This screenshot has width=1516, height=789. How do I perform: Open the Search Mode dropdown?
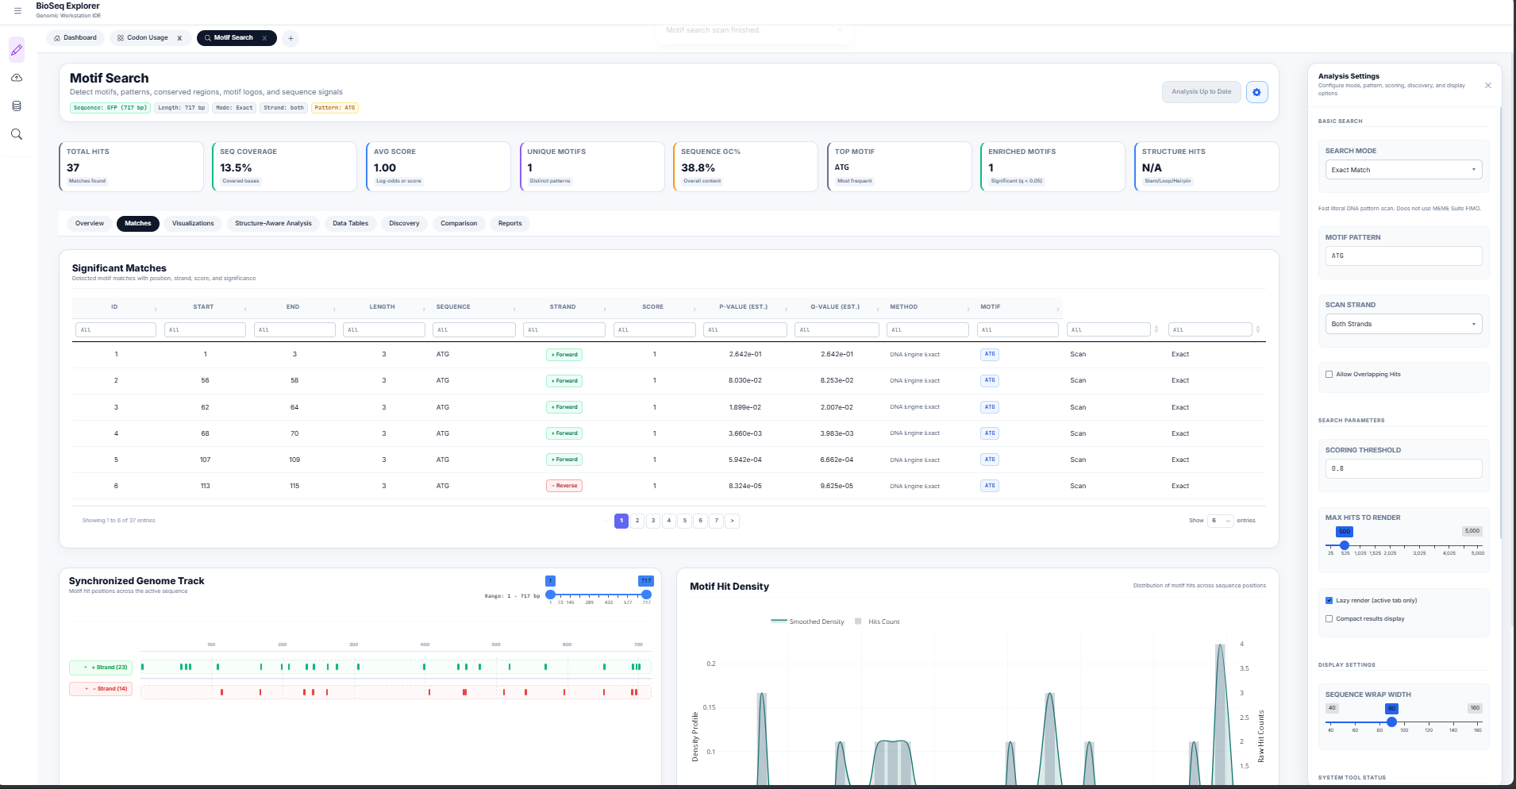1403,170
